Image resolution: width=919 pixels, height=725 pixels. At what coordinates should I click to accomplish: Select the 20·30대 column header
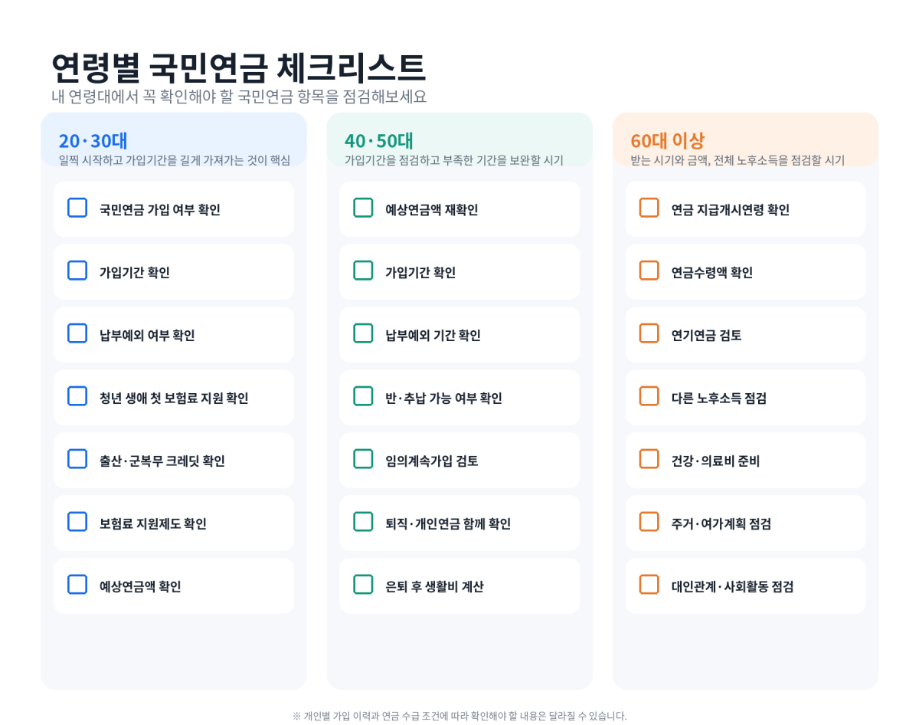coord(174,139)
